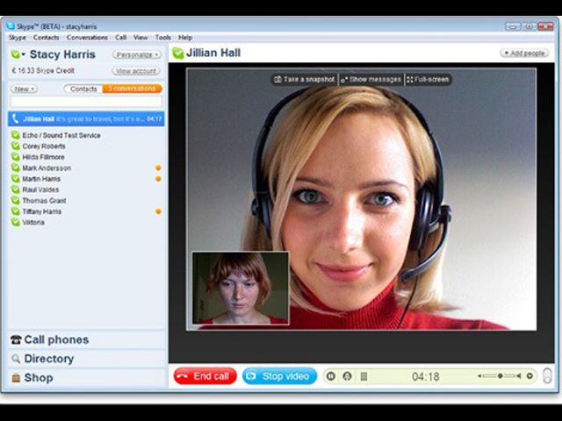Click status icon beside Thomas Grant
562x421 pixels.
pyautogui.click(x=16, y=200)
